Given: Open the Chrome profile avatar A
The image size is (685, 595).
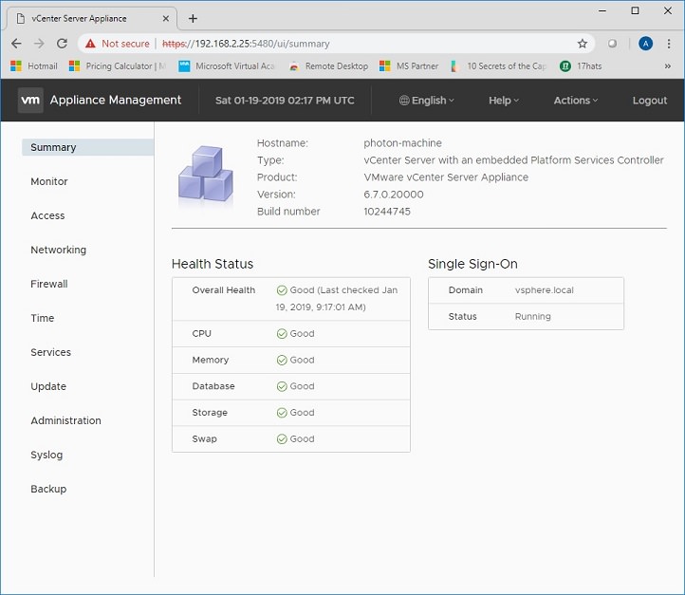Looking at the screenshot, I should click(x=646, y=44).
